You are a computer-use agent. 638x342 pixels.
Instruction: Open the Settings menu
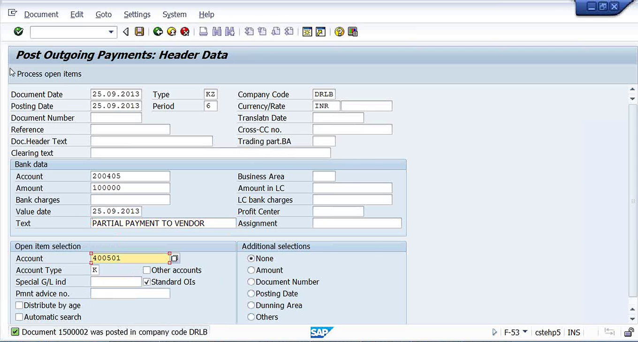[x=137, y=15]
